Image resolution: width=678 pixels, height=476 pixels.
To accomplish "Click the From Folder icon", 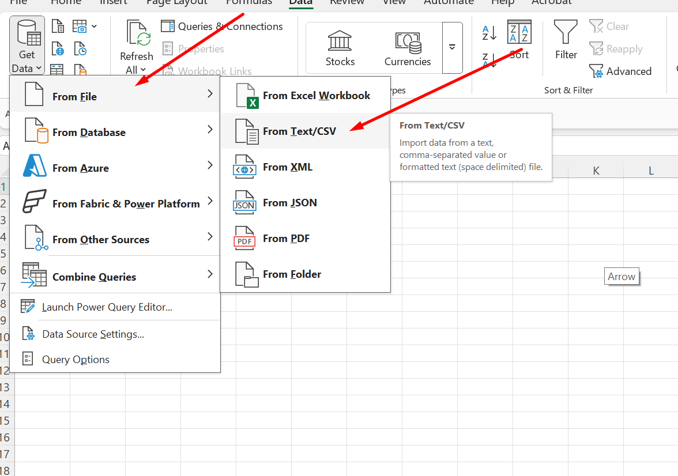I will tap(247, 274).
